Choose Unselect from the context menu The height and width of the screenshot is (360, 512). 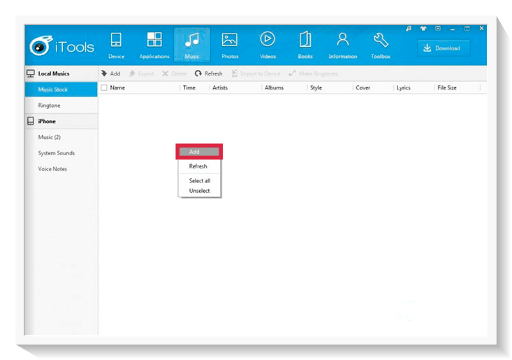[x=200, y=191]
